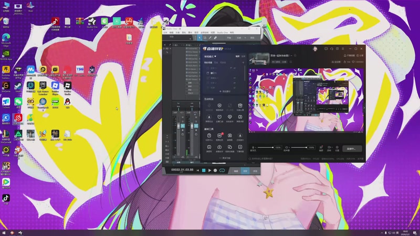Toggle blue monitor button on first mixer channel
The height and width of the screenshot is (236, 420).
[183, 125]
